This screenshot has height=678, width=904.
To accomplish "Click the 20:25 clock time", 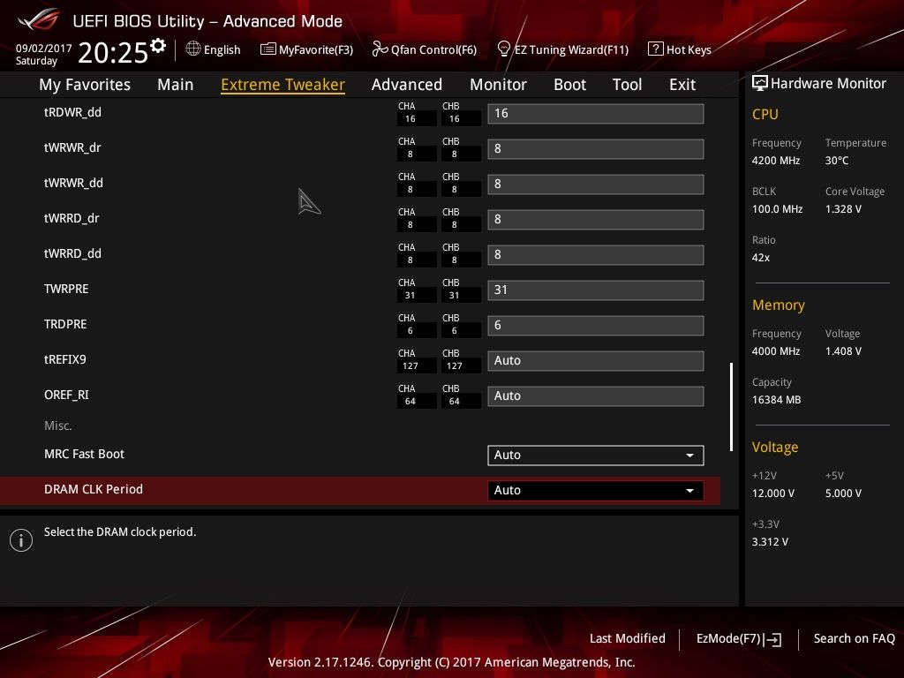I will point(113,52).
